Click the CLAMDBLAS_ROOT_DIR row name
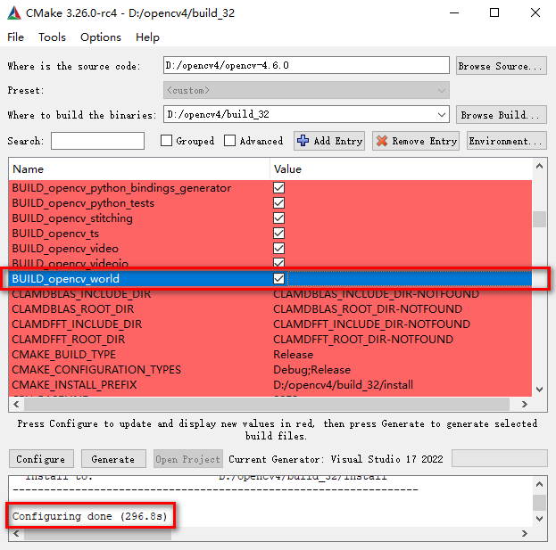 pyautogui.click(x=72, y=309)
